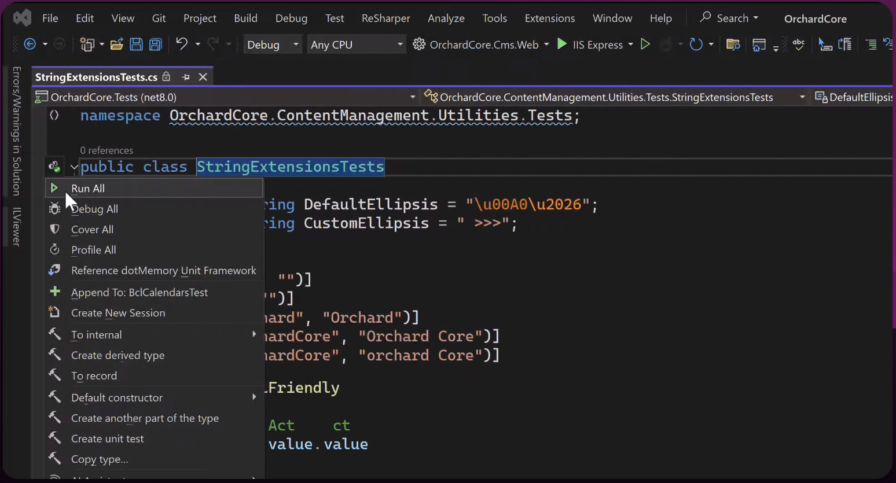Open the Help menu

(660, 19)
